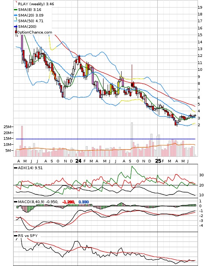This screenshot has width=213, height=266.
Task: Click the light blue SMA(50) legend marker
Action: click(15, 21)
